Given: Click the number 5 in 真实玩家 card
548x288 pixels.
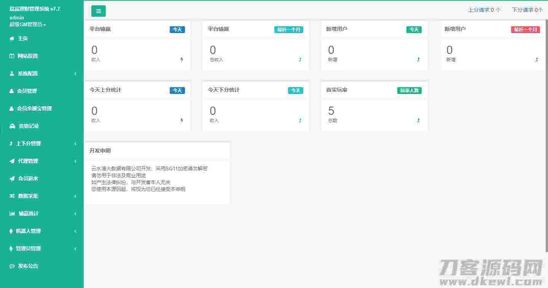Looking at the screenshot, I should tap(331, 111).
